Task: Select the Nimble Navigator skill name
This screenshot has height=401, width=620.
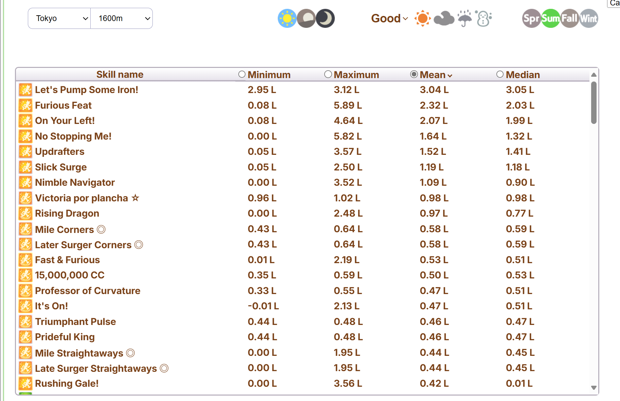Action: coord(75,183)
